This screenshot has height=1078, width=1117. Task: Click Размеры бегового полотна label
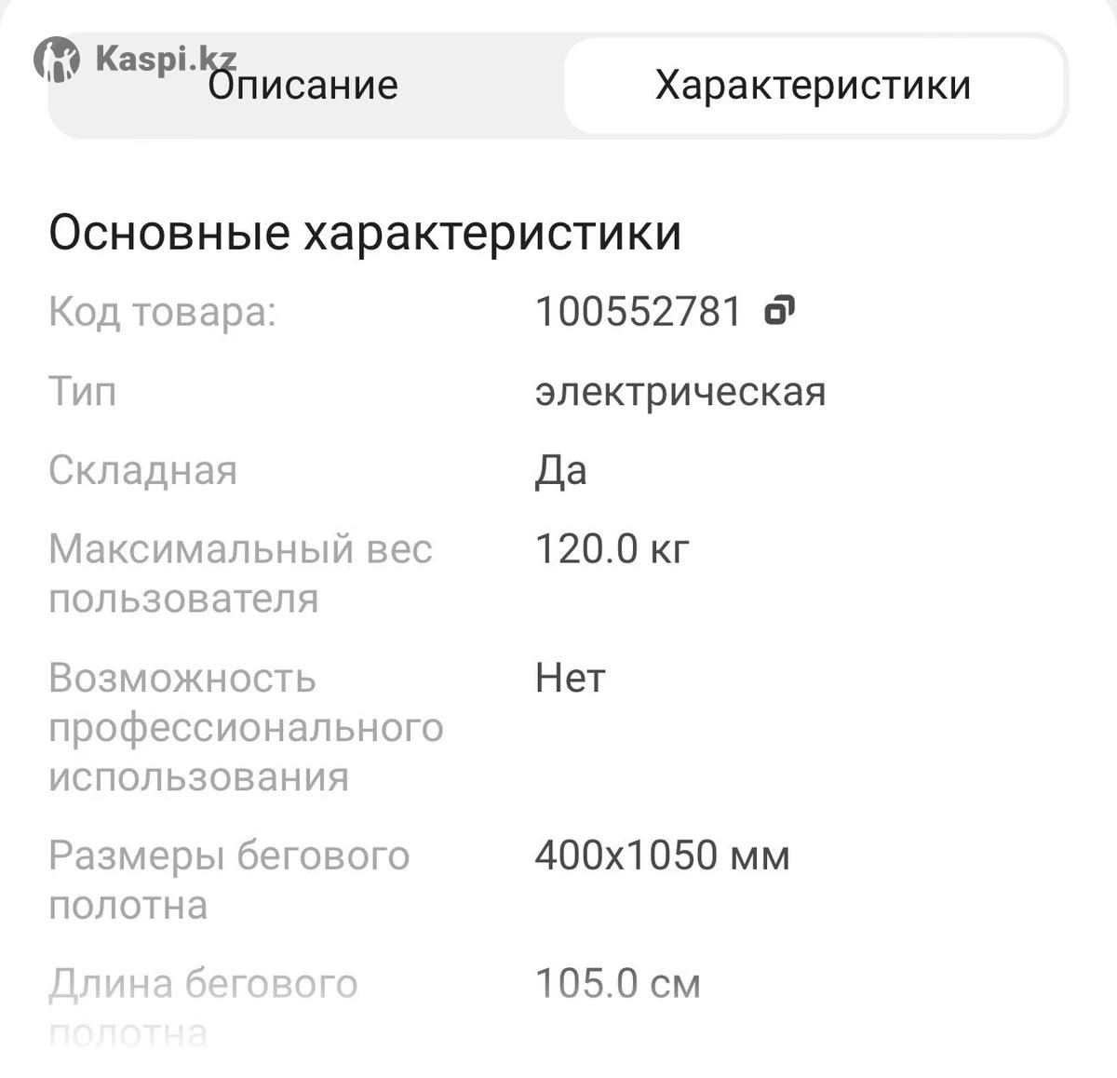point(229,879)
